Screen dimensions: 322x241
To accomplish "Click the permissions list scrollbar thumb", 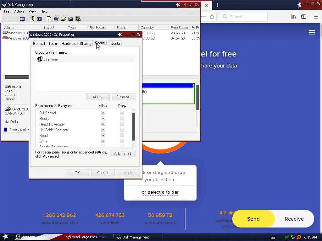I will (133, 127).
